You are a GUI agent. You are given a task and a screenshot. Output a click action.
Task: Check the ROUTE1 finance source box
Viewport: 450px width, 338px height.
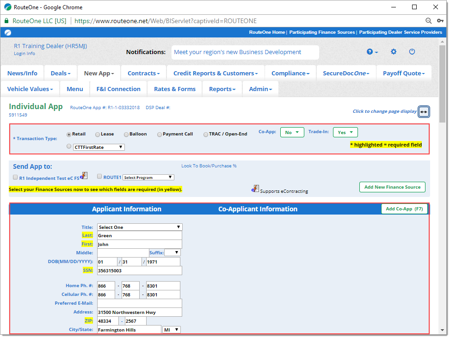coord(99,177)
